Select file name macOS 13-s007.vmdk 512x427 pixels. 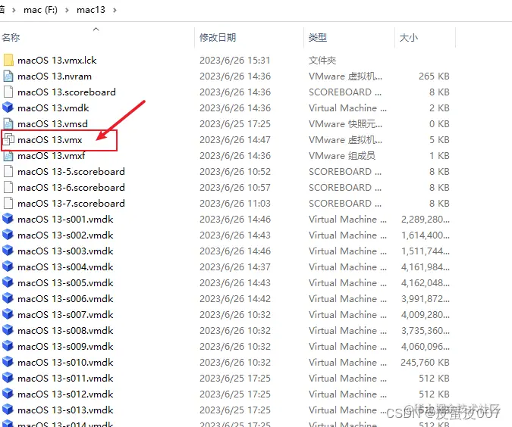tap(65, 314)
